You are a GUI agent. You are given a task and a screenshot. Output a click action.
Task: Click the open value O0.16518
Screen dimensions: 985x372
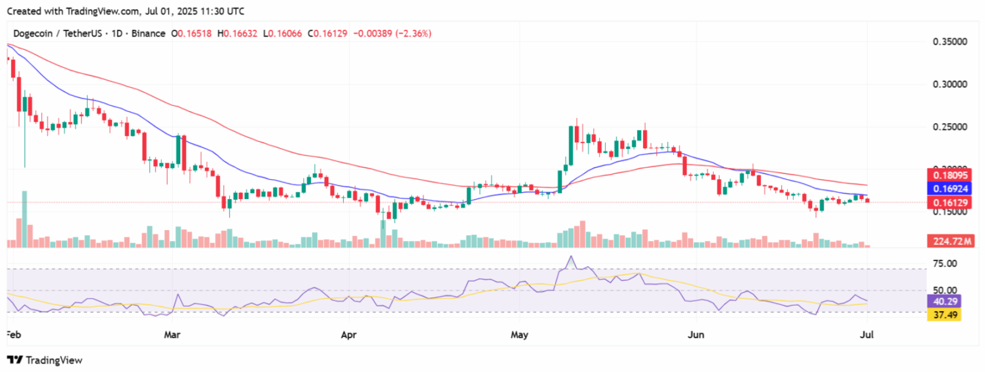click(192, 33)
